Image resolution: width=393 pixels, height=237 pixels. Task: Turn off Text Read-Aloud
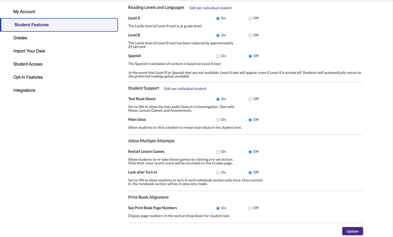[250, 99]
